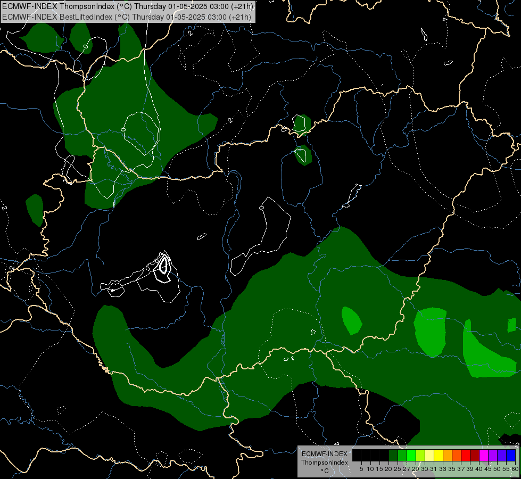Screen dimensions: 521x479
Task: Click the violet 50–55 legend swatch
Action: click(502, 455)
